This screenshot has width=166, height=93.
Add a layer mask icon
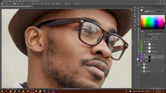click(x=154, y=88)
